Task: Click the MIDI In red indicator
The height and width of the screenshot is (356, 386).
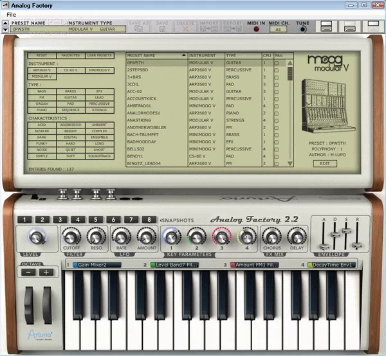Action: [x=256, y=29]
